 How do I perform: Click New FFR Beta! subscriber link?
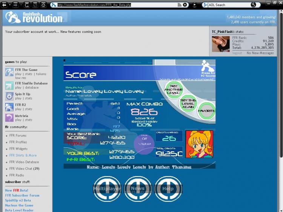[17, 190]
